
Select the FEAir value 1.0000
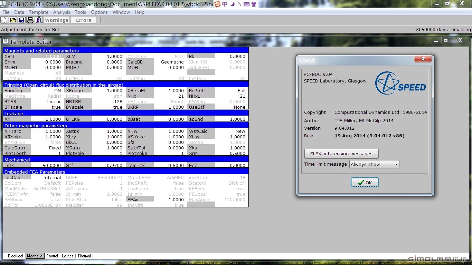[169, 199]
